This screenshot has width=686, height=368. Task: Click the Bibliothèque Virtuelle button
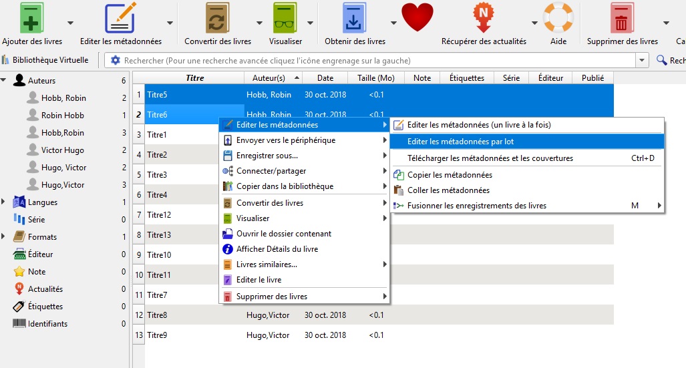click(45, 60)
